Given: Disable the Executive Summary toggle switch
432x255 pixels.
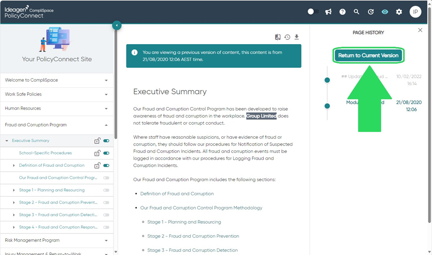Looking at the screenshot, I should 106,141.
